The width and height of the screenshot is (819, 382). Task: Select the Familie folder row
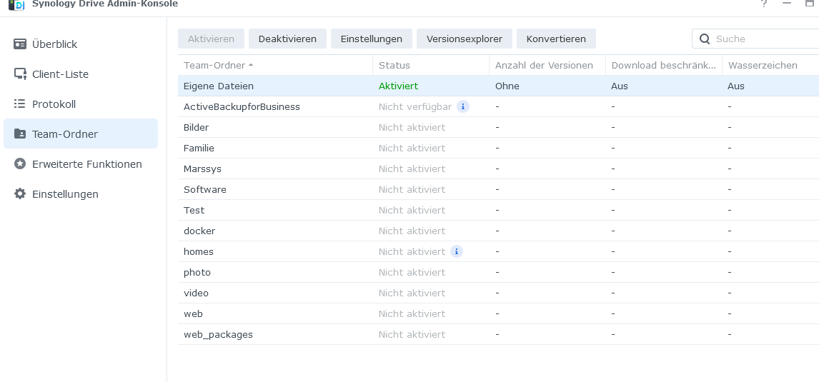click(498, 149)
